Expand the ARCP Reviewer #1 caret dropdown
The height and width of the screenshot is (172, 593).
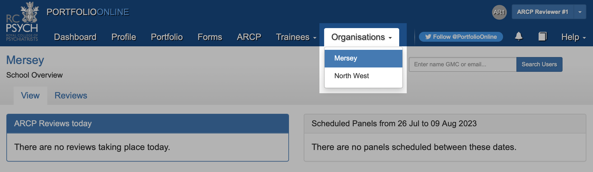coord(580,12)
